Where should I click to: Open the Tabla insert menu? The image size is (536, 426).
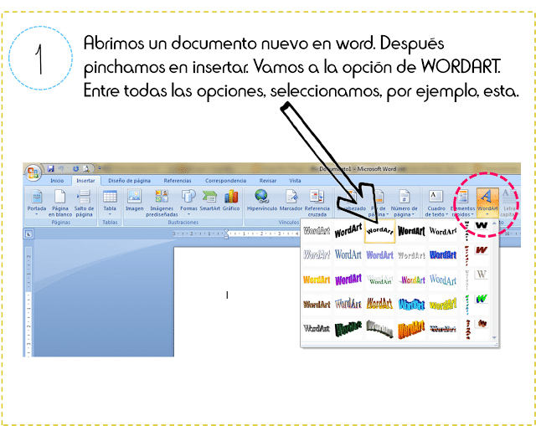110,203
